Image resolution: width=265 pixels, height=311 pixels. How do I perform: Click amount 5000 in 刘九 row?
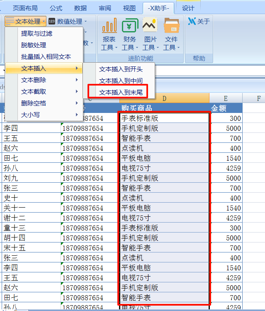coord(226,178)
